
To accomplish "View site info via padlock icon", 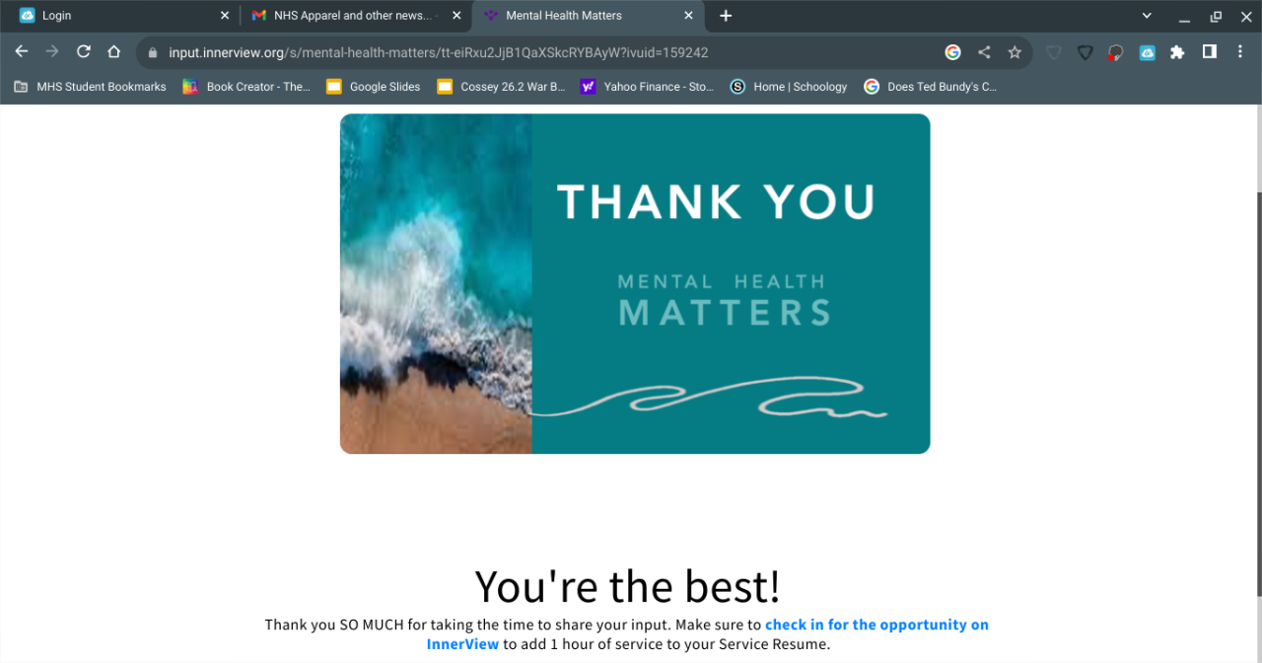I will point(153,53).
